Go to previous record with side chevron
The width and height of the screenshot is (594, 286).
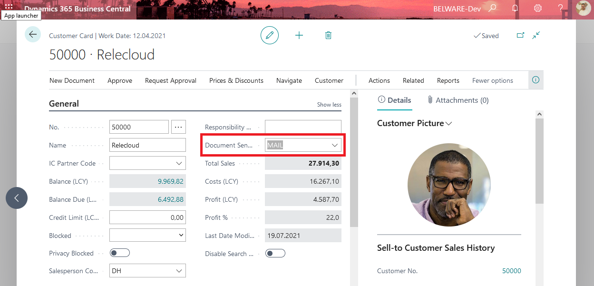17,198
